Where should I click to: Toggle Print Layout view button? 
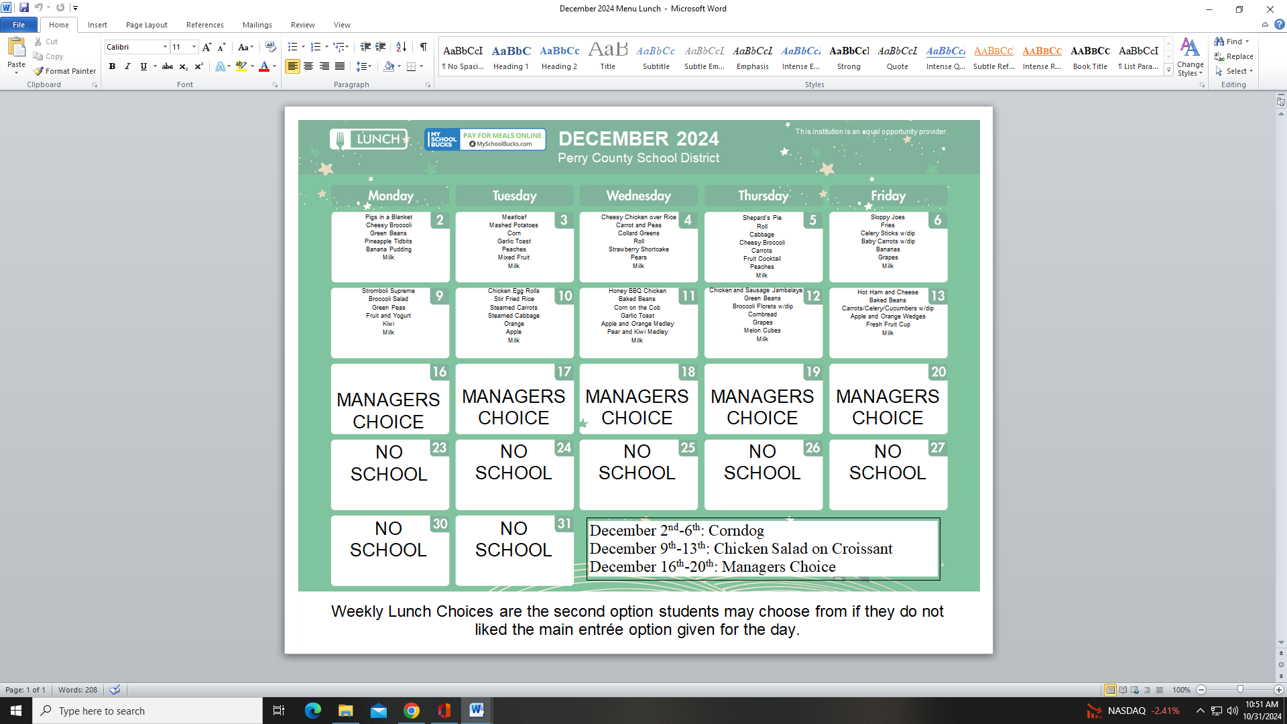(1111, 690)
